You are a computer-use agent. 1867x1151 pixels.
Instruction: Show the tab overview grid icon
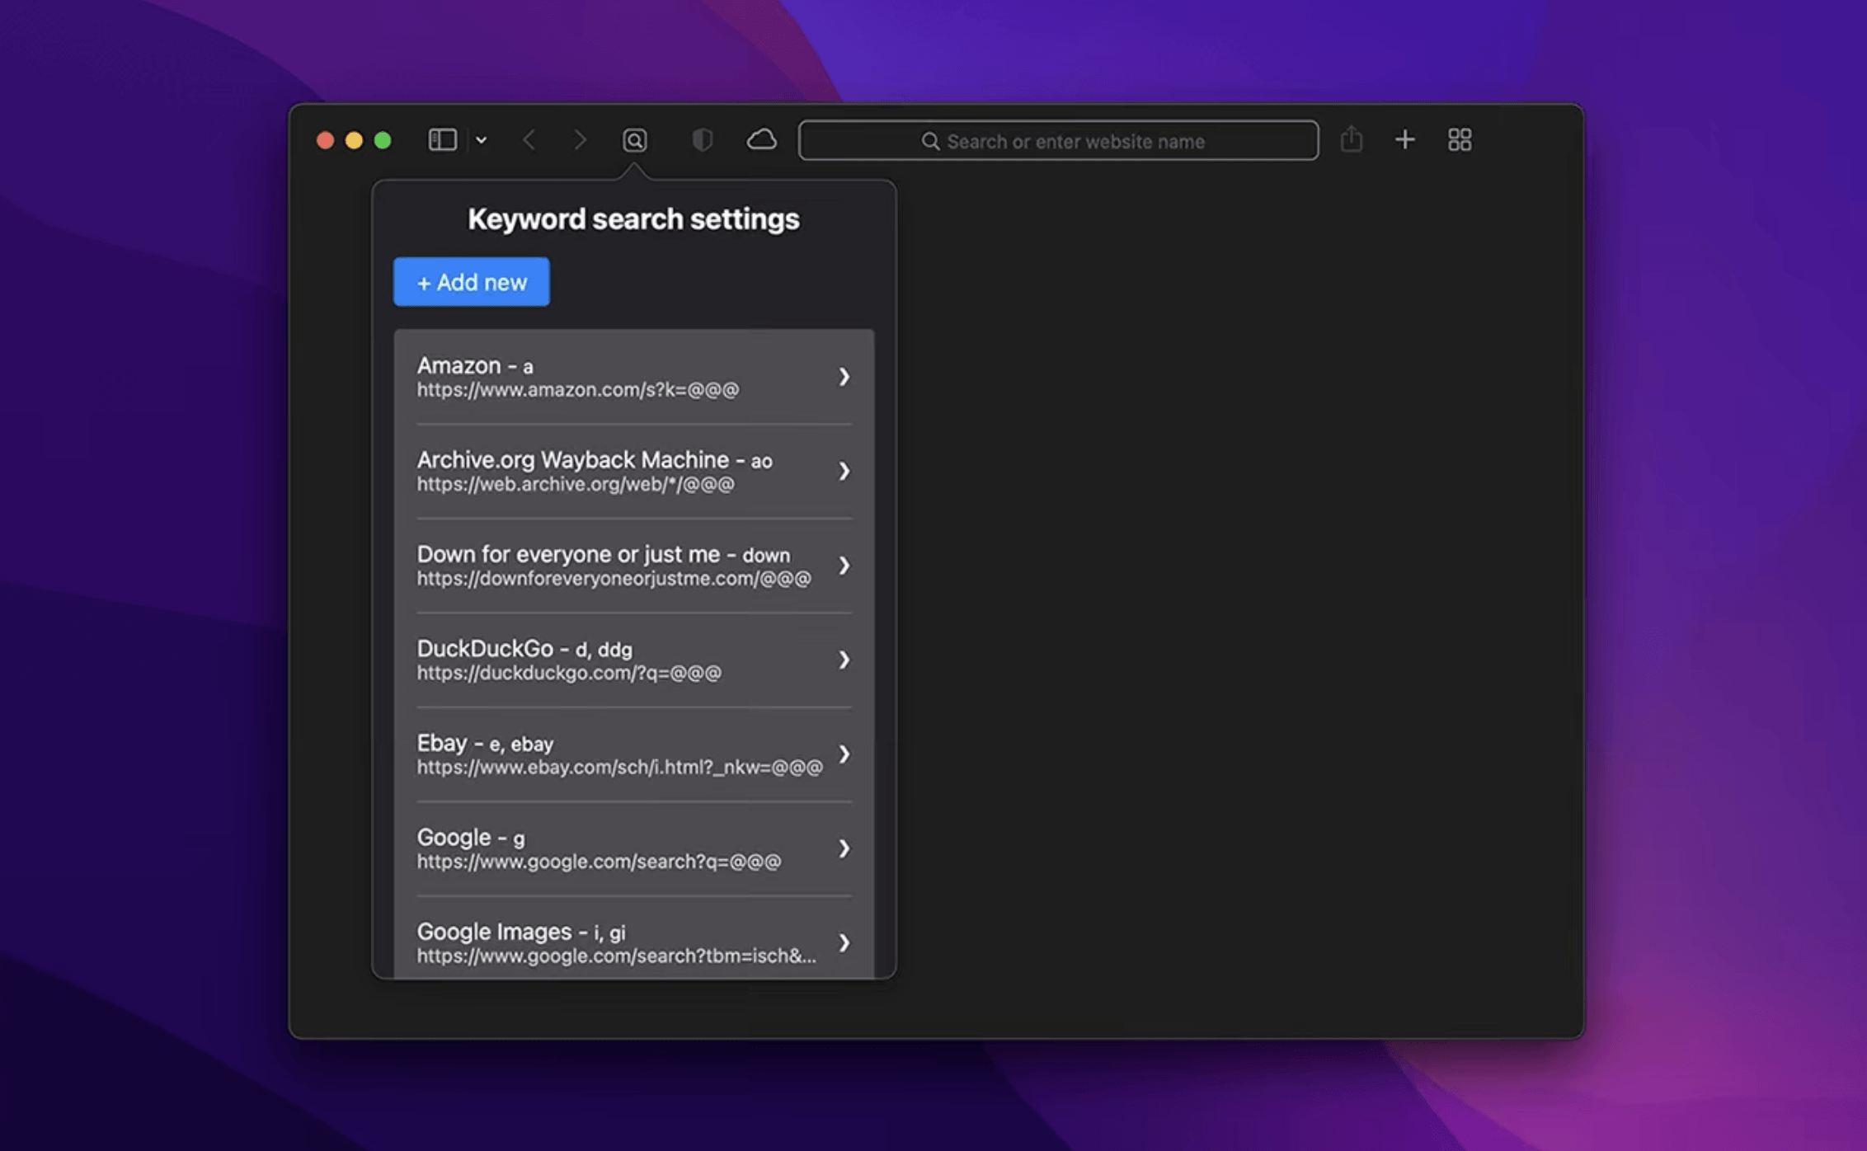1459,140
